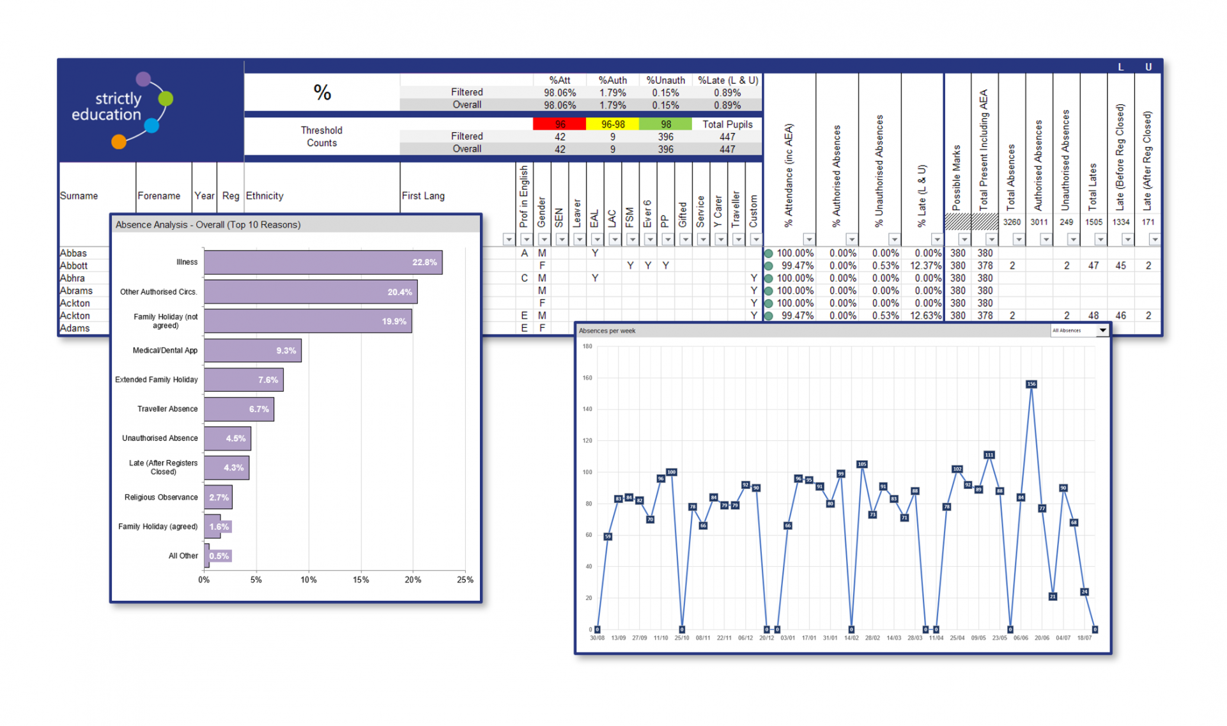Click the 156 peak data point marker
The width and height of the screenshot is (1227, 726).
click(1031, 384)
